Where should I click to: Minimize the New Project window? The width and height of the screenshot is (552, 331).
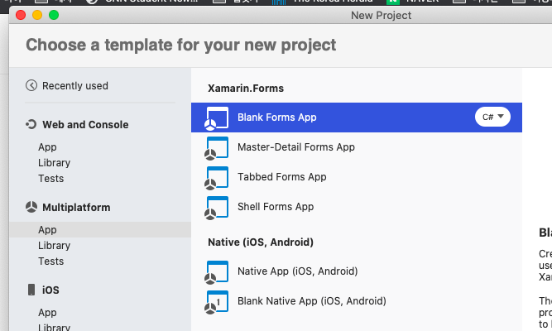pyautogui.click(x=37, y=15)
